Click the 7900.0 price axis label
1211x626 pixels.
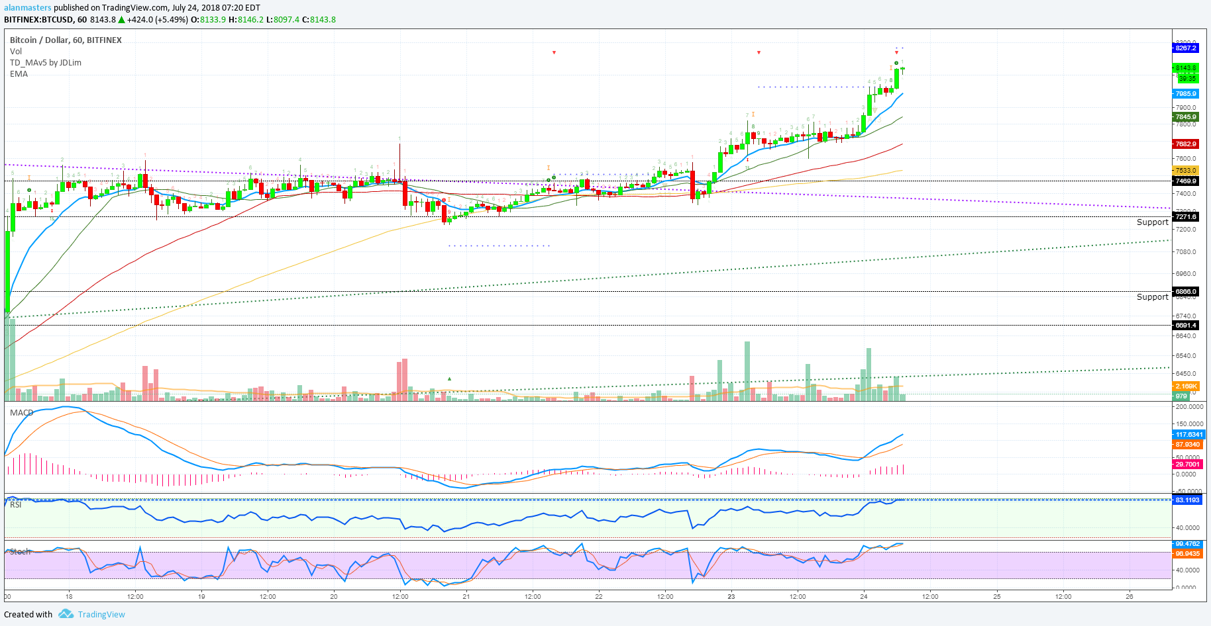click(x=1185, y=107)
